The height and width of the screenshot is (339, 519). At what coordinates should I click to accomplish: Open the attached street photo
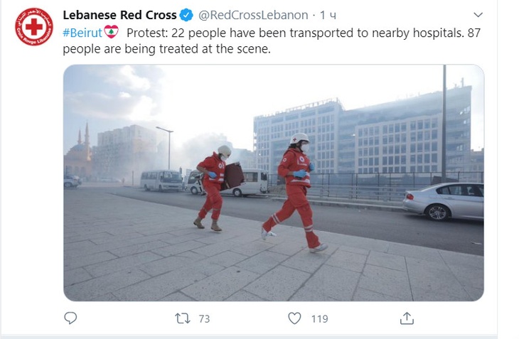pos(274,183)
